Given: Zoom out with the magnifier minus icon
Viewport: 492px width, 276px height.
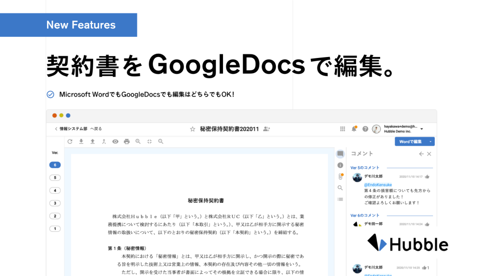Looking at the screenshot, I should (160, 141).
